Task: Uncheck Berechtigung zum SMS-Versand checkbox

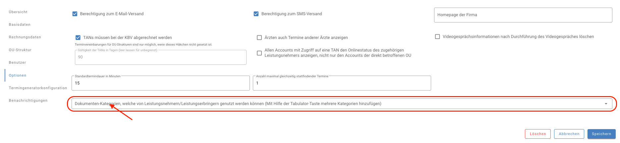Action: click(x=256, y=14)
